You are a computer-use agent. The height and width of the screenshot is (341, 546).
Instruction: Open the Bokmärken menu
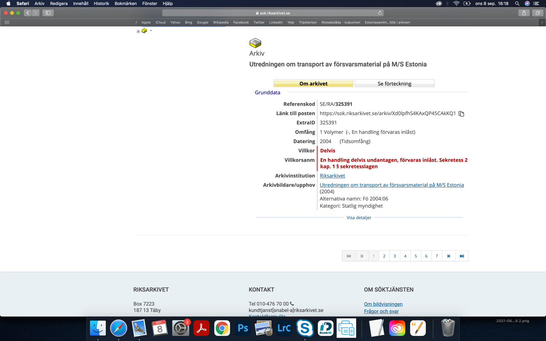[125, 3]
